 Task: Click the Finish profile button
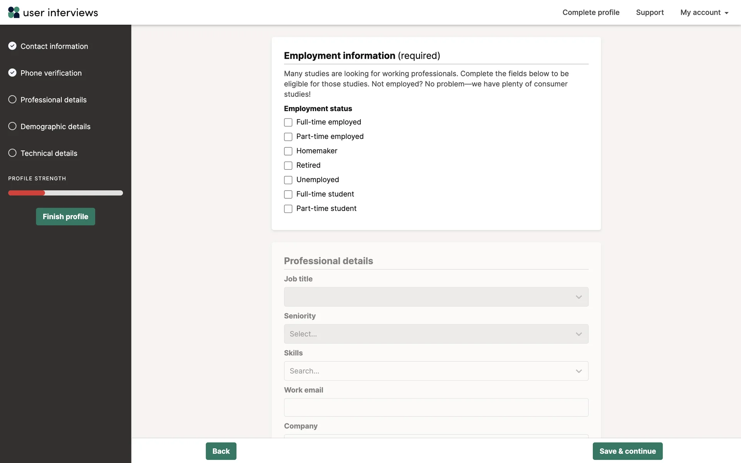point(65,216)
